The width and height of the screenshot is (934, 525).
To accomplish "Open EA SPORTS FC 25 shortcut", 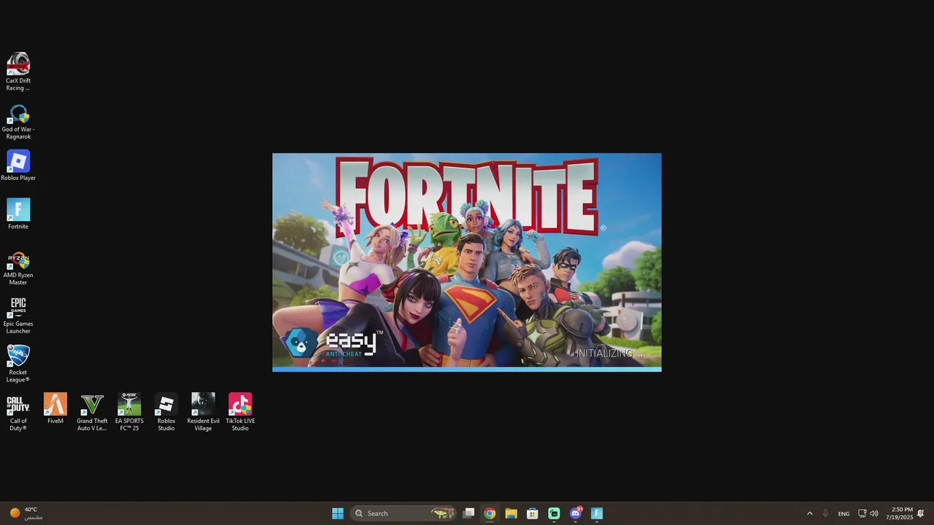I will (x=129, y=412).
